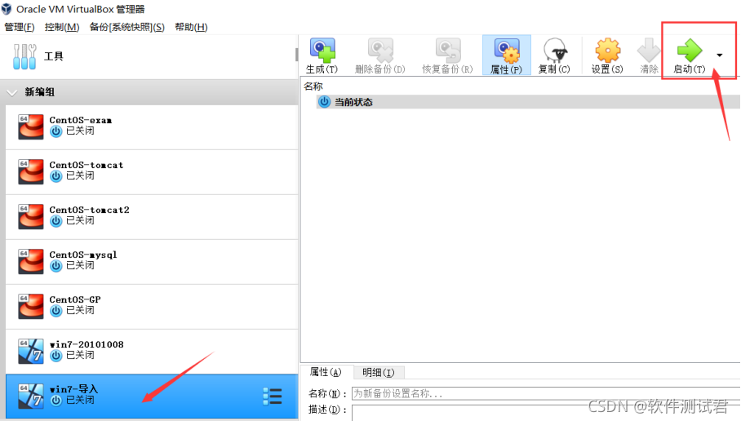The height and width of the screenshot is (421, 741).
Task: Select win7-20101008 virtual machine icon
Action: [31, 351]
